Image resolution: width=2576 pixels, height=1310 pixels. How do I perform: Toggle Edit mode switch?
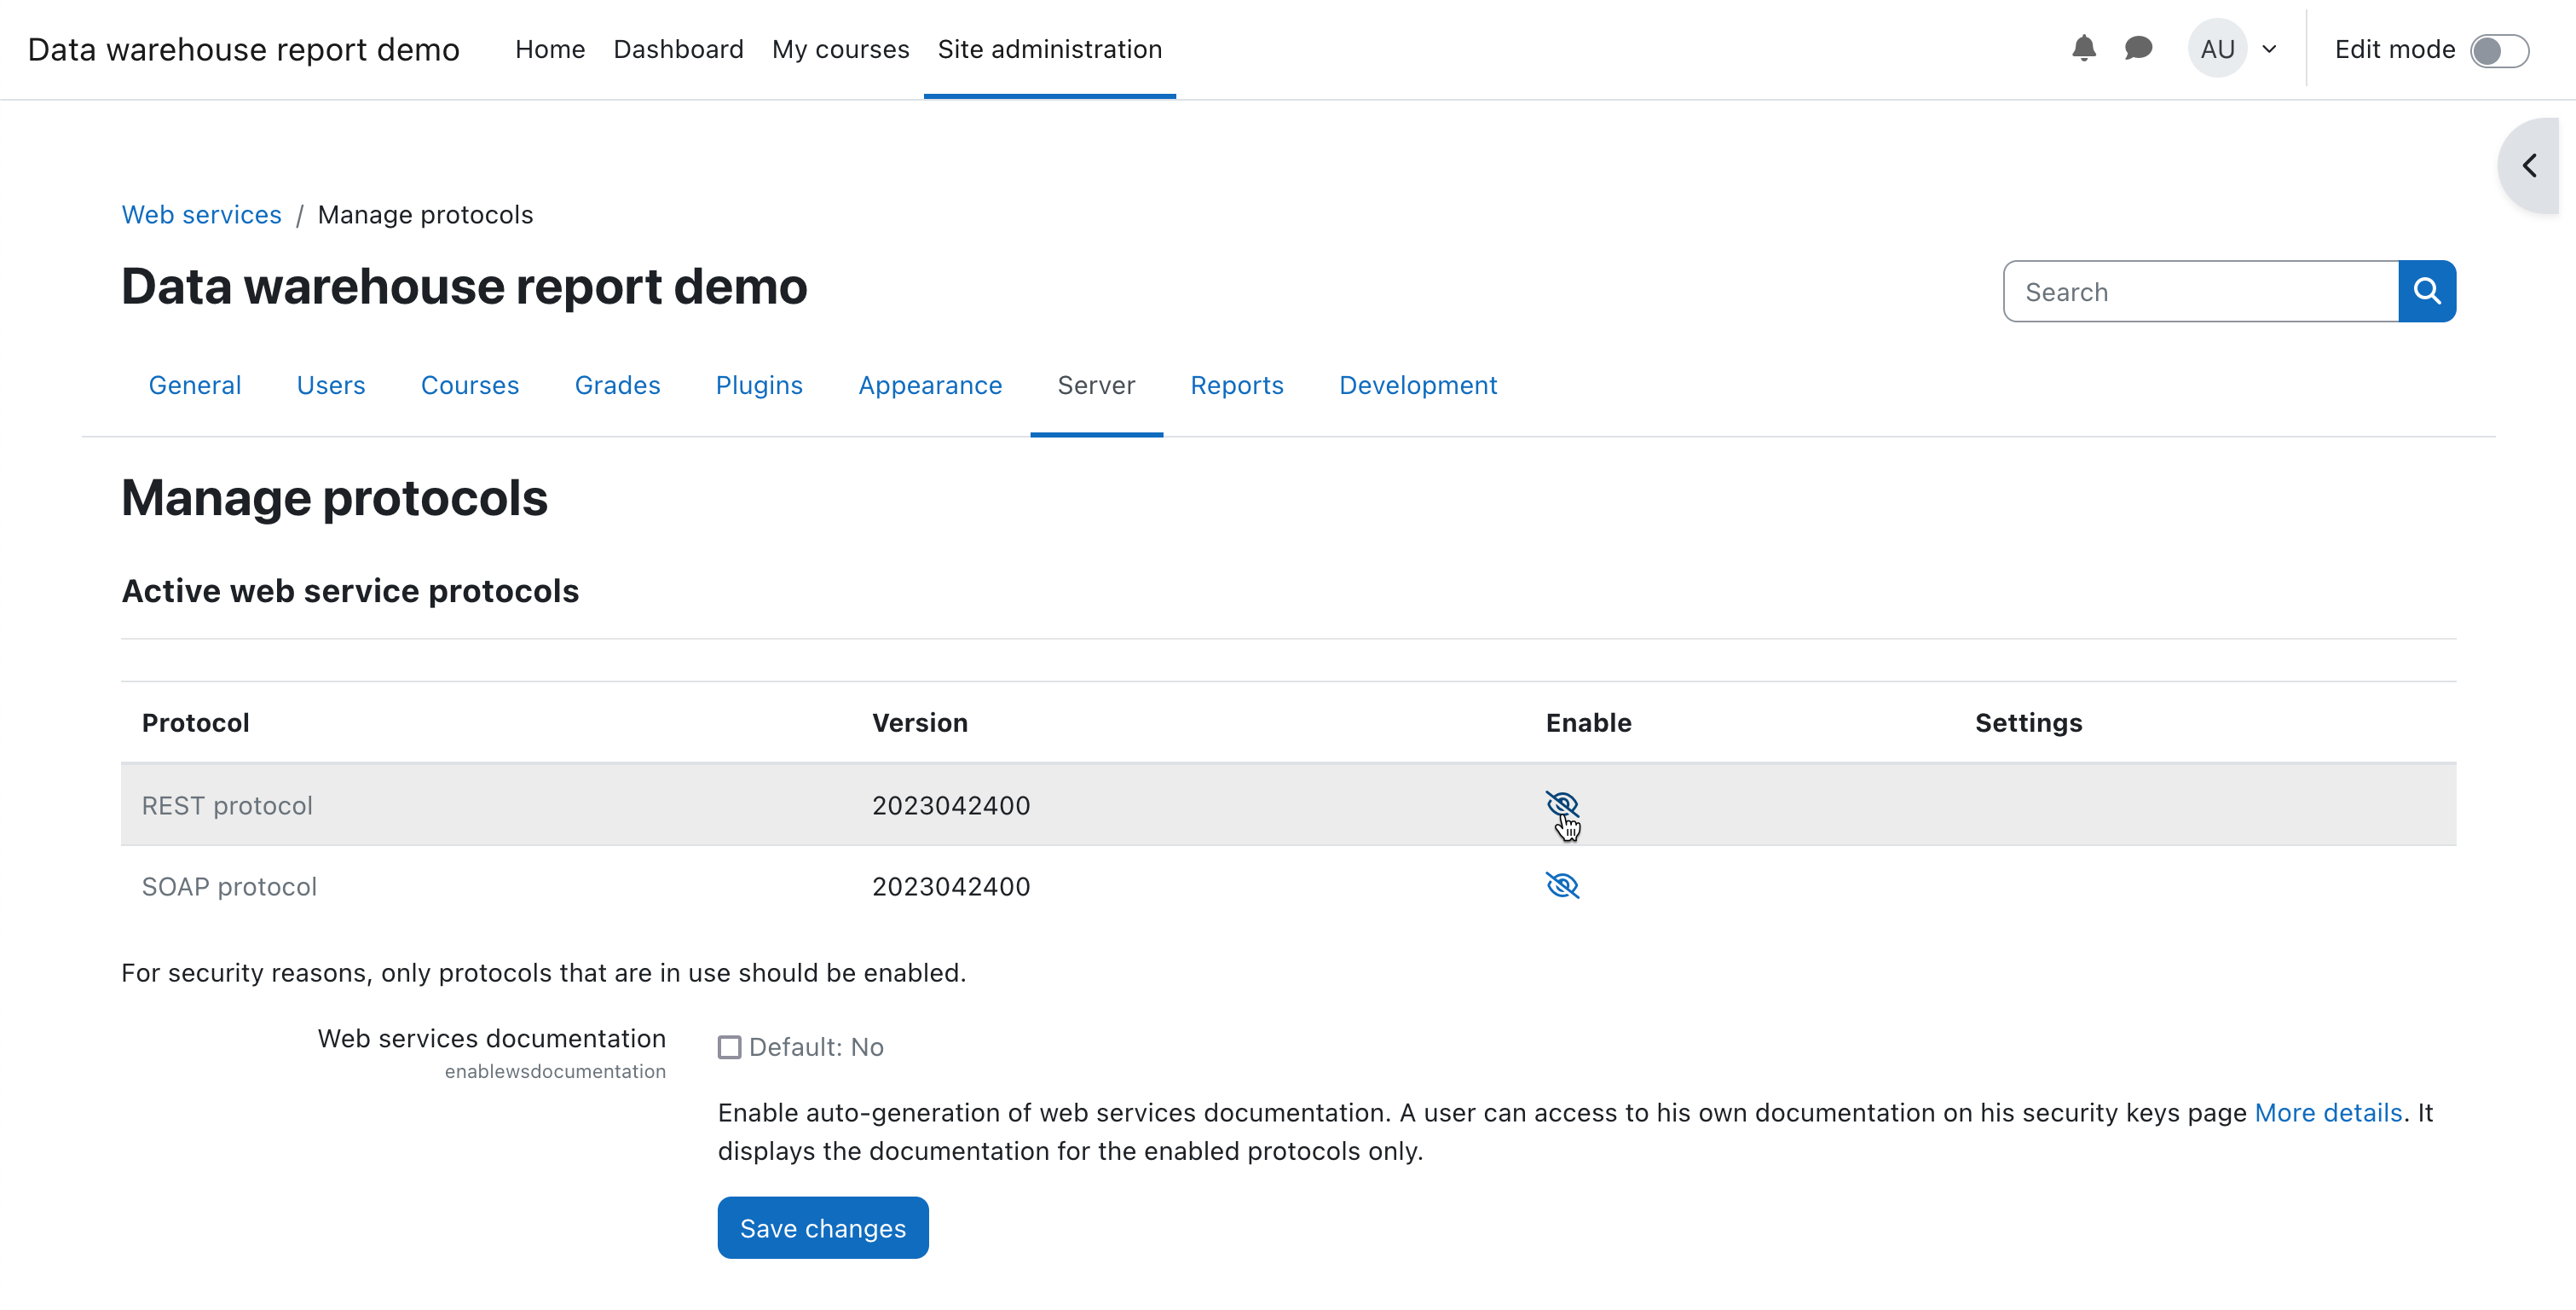click(2498, 50)
